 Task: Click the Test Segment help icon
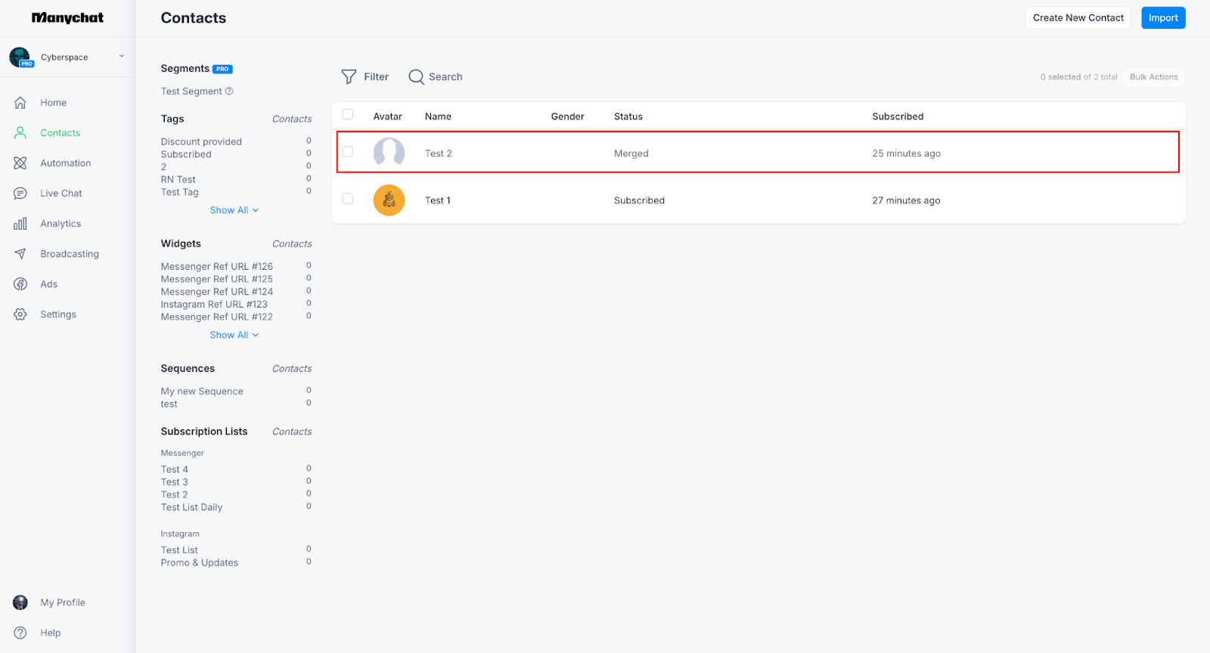(x=229, y=91)
